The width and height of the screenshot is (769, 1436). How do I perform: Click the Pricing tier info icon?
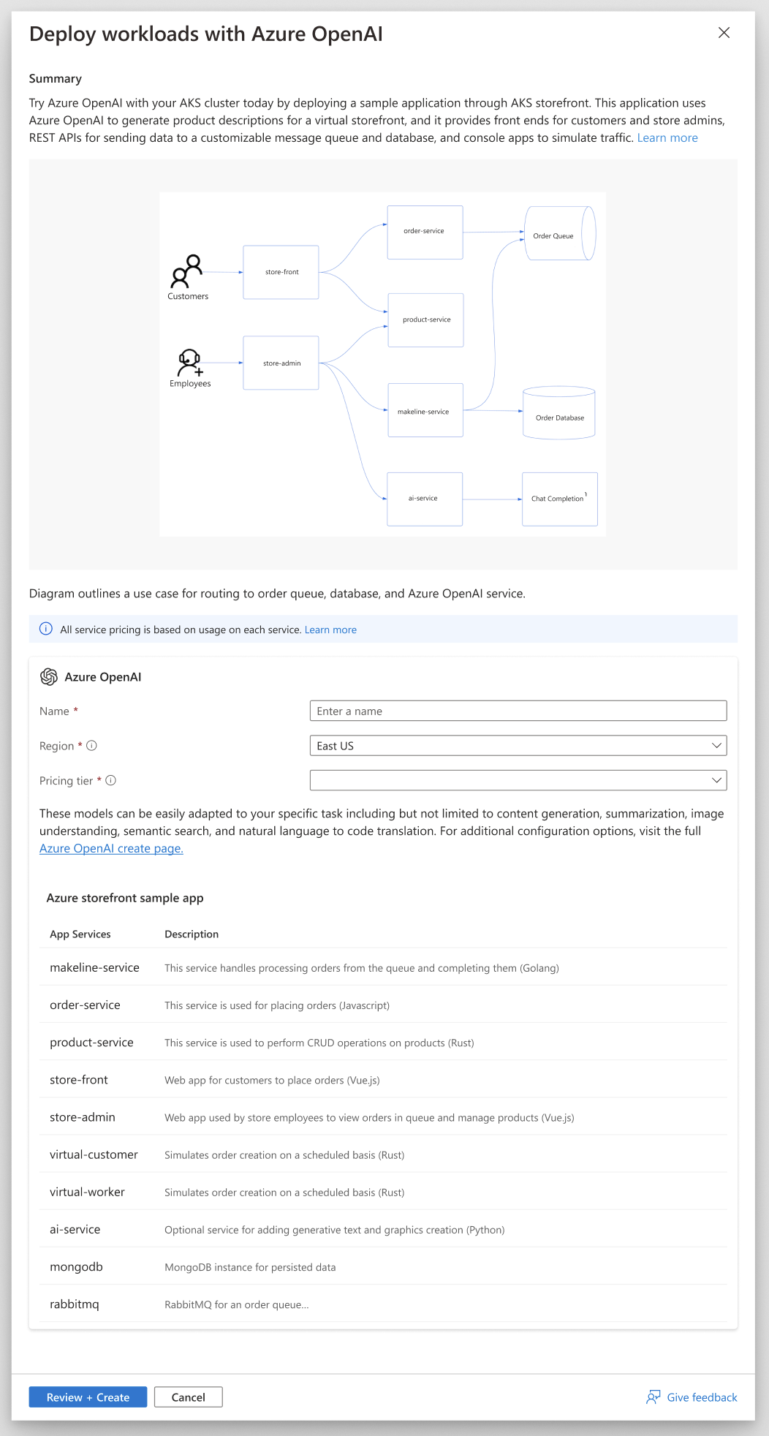pos(111,780)
